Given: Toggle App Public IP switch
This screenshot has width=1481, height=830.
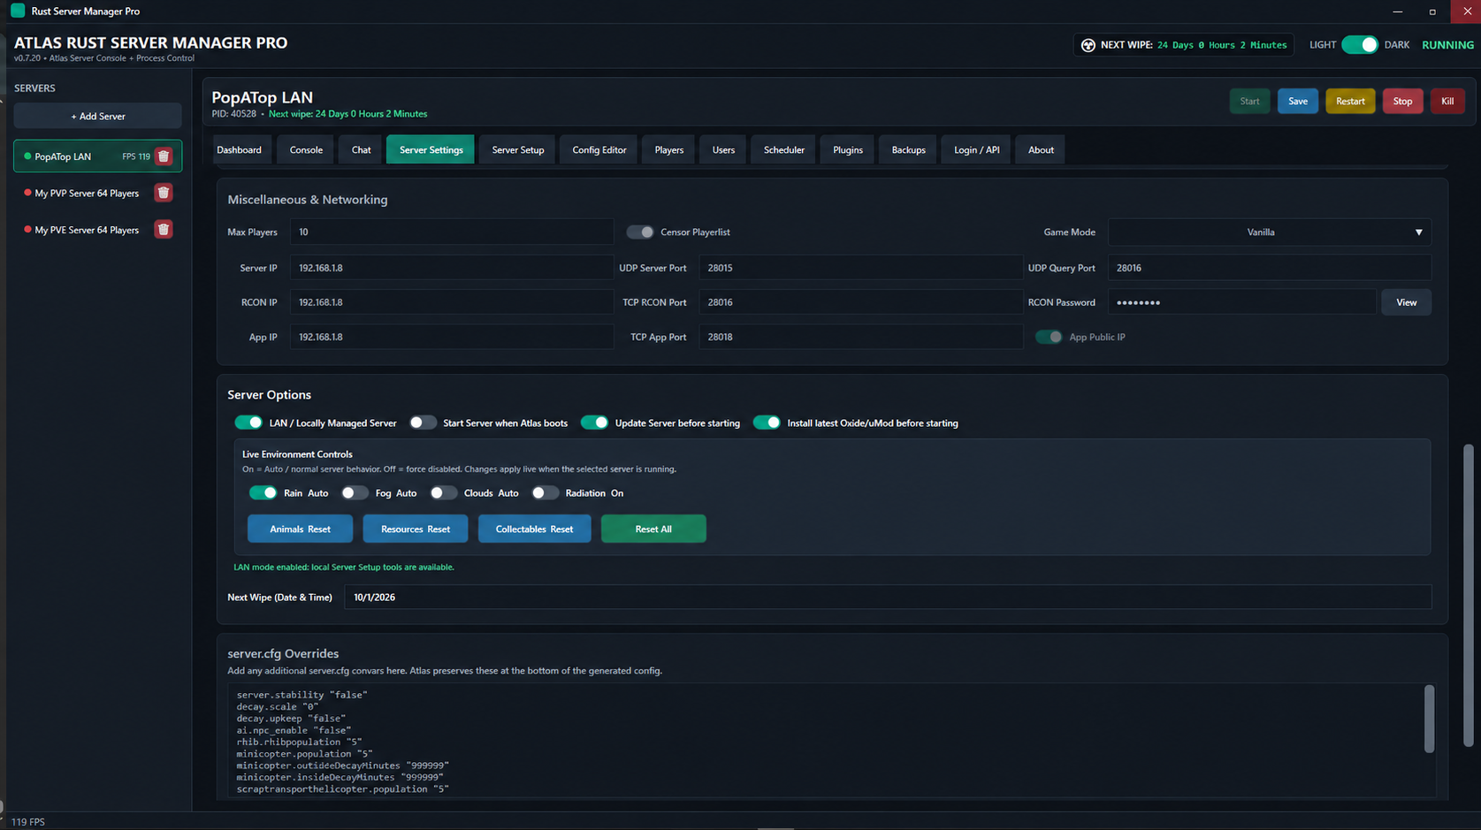Looking at the screenshot, I should 1049,337.
